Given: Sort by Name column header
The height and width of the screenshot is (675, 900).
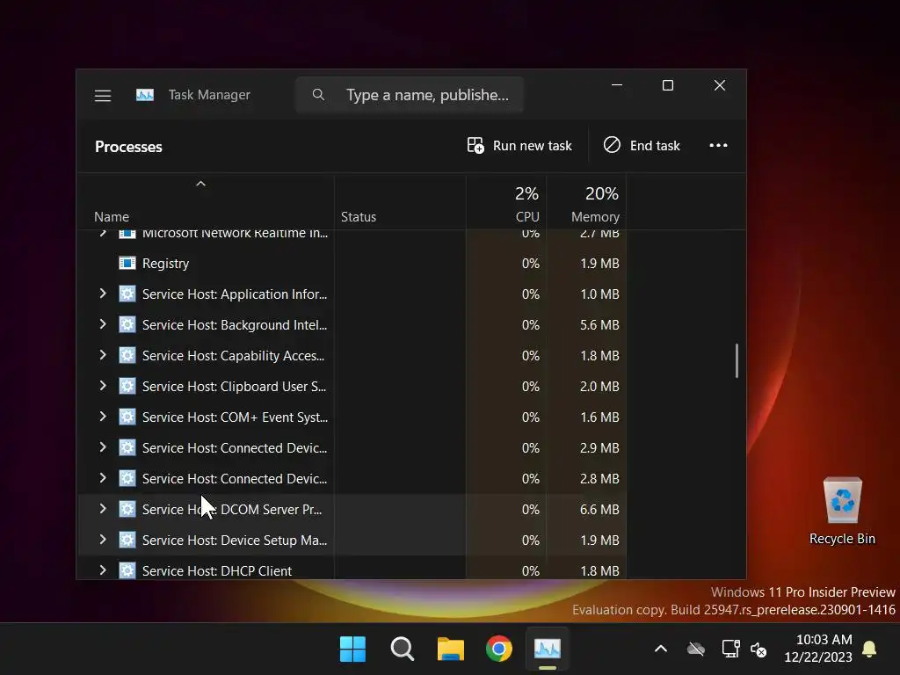Looking at the screenshot, I should 112,217.
